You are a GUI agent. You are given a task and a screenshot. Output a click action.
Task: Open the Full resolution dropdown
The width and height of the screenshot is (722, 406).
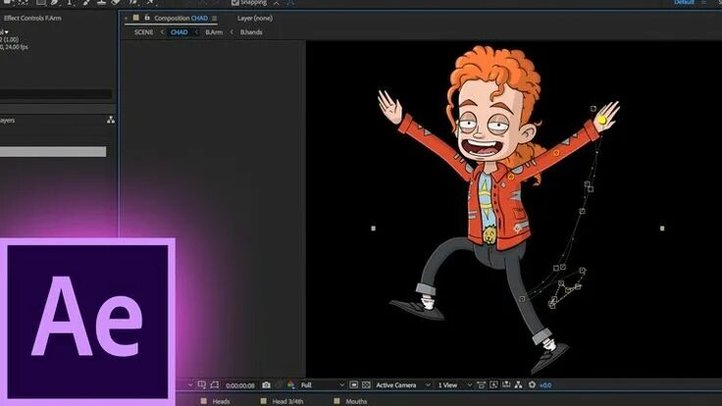tap(323, 384)
